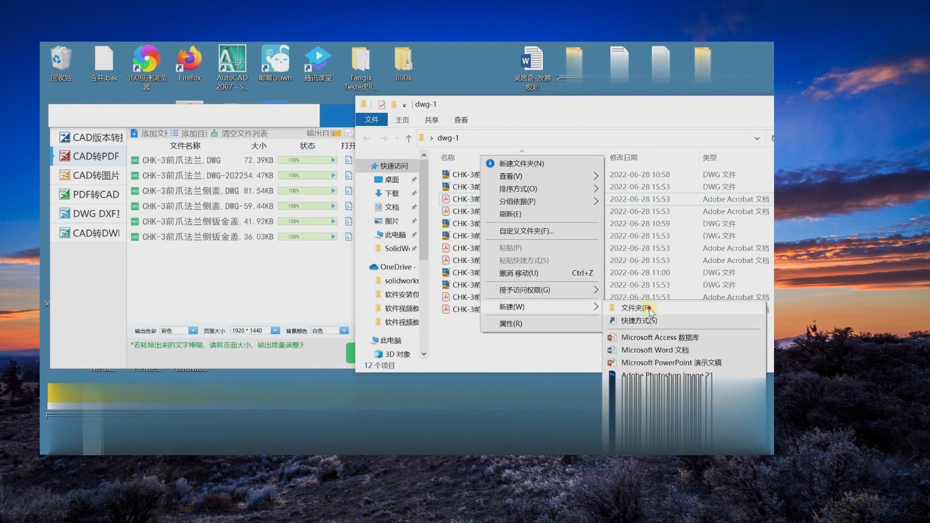Expand the 背景颜色 白色 dropdown

point(344,331)
